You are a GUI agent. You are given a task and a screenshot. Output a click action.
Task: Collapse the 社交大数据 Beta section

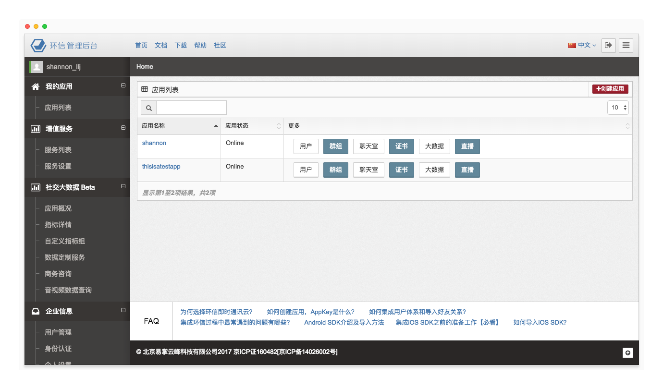(123, 186)
